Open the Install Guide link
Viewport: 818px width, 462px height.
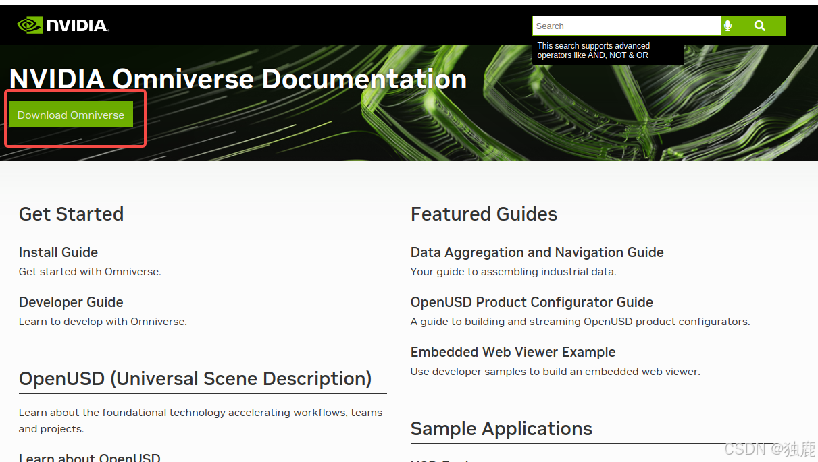(x=58, y=252)
